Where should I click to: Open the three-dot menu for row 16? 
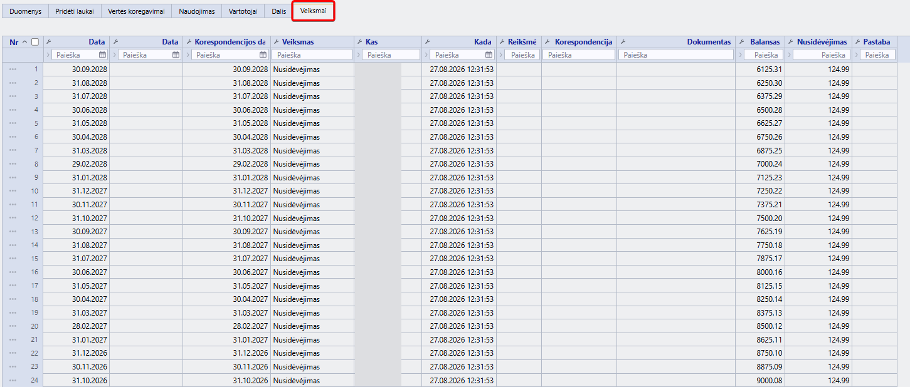(x=13, y=272)
